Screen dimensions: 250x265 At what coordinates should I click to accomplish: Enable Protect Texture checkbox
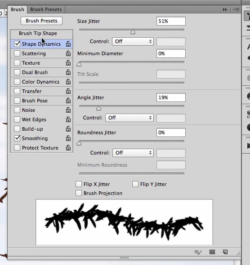tap(17, 148)
